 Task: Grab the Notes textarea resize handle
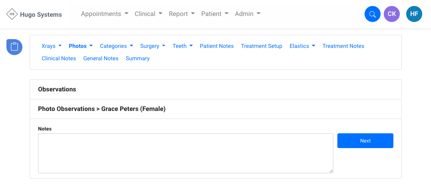pos(331,171)
